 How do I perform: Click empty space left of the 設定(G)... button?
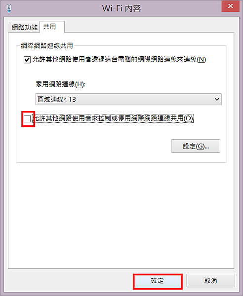[94, 146]
